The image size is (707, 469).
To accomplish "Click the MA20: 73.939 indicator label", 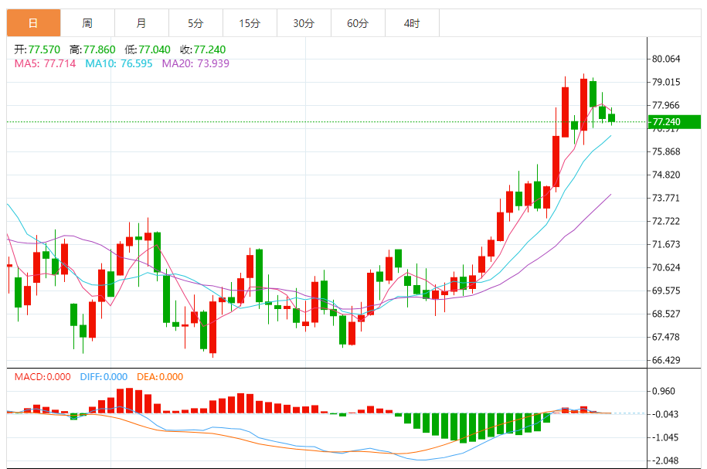I will tap(195, 63).
